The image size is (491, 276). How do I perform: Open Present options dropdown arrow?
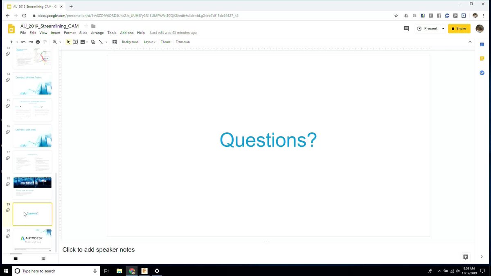pos(443,28)
